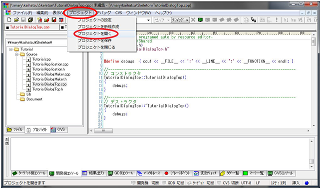
Task: Open the ウィンドウ(W) menu
Action: (x=138, y=12)
